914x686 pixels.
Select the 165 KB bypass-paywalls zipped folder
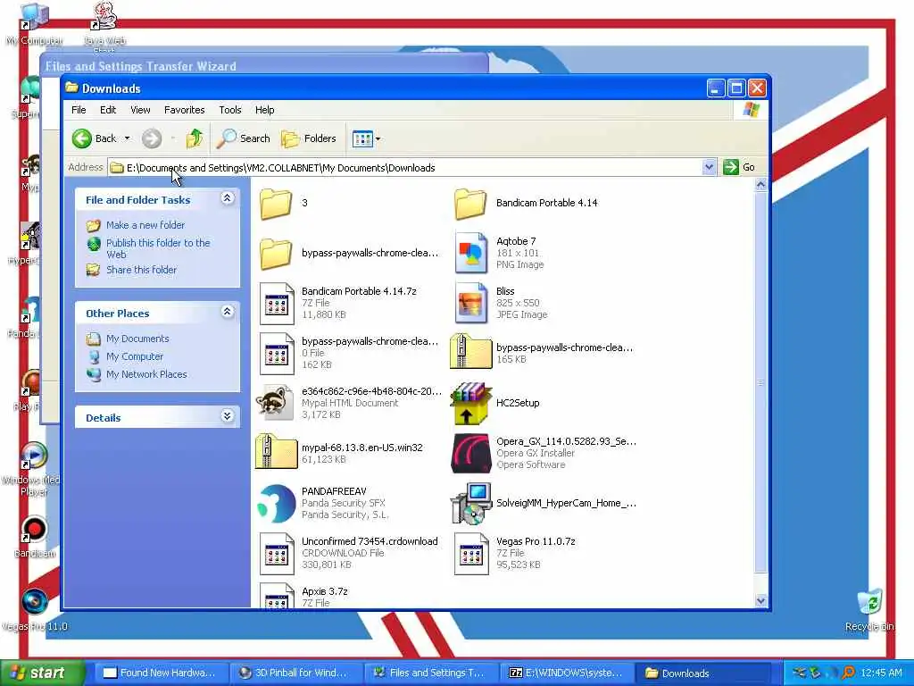(471, 351)
